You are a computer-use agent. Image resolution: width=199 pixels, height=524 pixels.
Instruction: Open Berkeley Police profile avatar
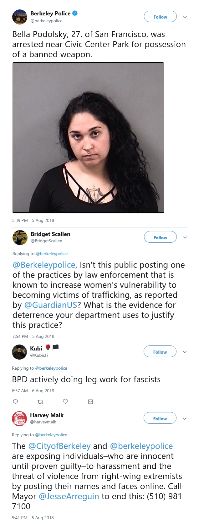pyautogui.click(x=20, y=17)
